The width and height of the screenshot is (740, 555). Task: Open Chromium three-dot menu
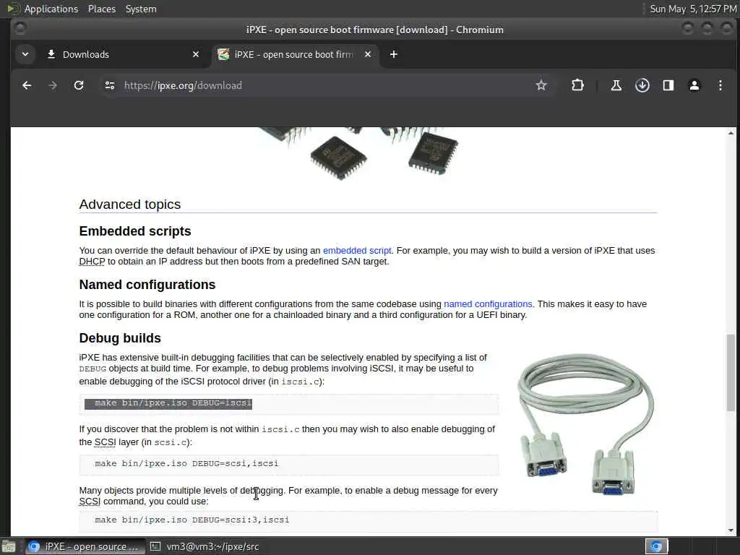(x=720, y=85)
